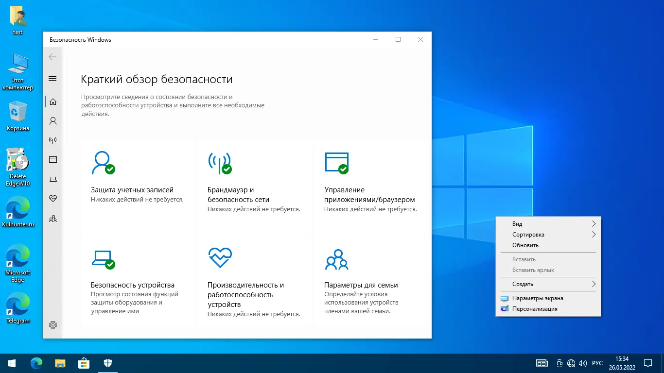The width and height of the screenshot is (664, 373).
Task: Open 'Брандмауэр и безопасность сети' tile title
Action: coord(238,195)
